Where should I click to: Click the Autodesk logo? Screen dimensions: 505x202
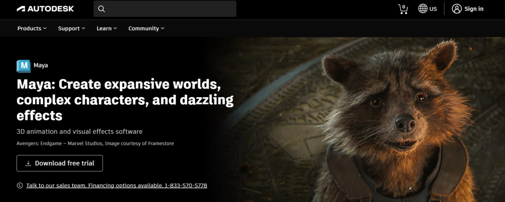coord(45,9)
